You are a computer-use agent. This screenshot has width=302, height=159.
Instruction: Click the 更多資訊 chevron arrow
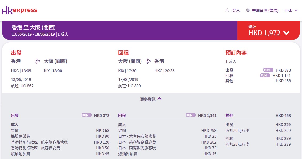(x=160, y=99)
